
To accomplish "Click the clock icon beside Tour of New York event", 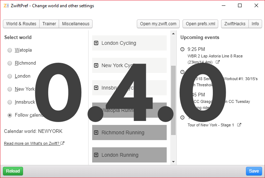I will pyautogui.click(x=182, y=117).
